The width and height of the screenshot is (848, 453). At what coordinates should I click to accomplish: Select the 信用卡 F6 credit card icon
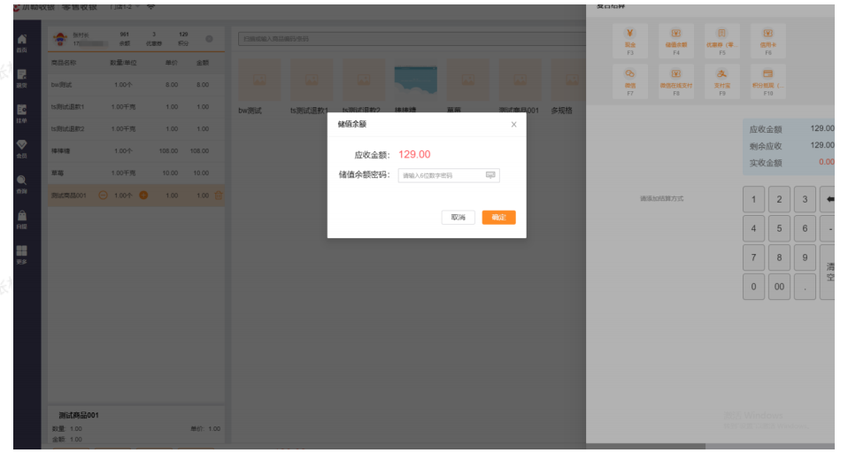[768, 41]
